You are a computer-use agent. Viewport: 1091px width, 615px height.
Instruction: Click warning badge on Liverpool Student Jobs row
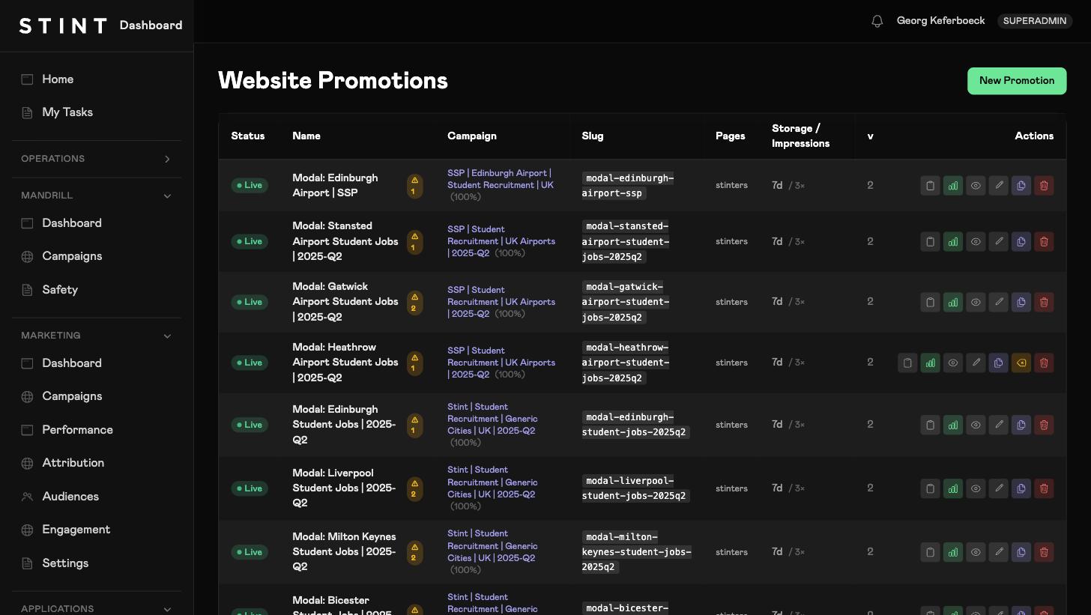pos(414,489)
